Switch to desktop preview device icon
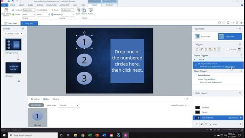This screenshot has height=138, width=245. pyautogui.click(x=219, y=23)
